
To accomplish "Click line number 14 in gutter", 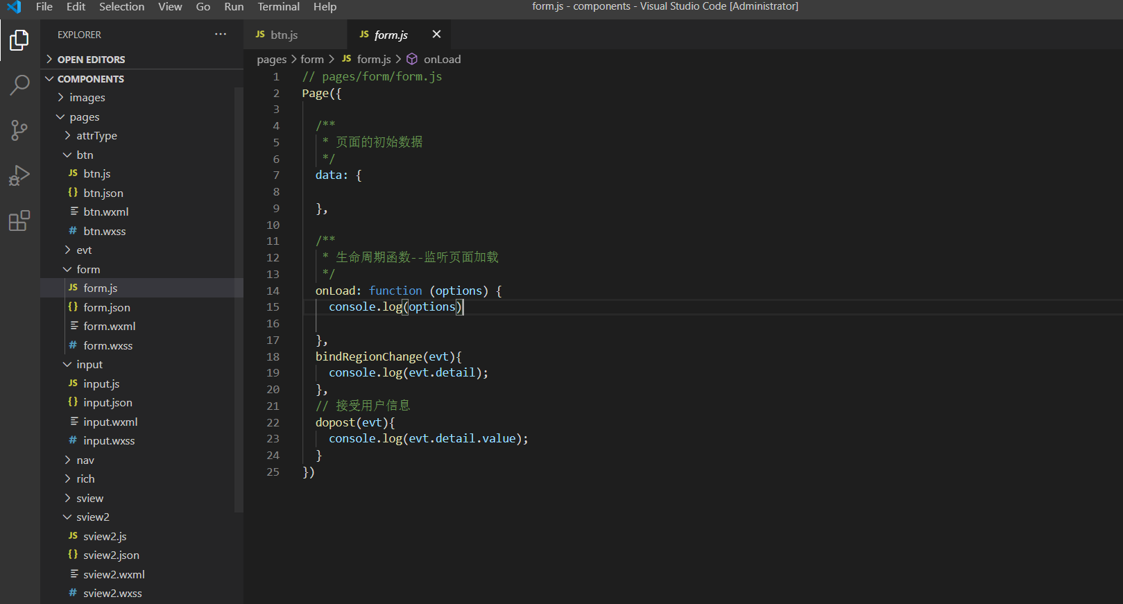I will click(x=273, y=291).
